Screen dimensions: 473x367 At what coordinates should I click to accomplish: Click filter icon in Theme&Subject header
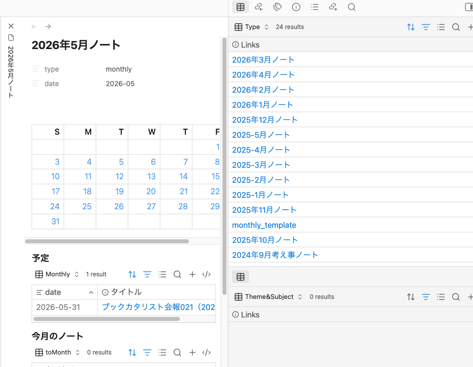(425, 297)
